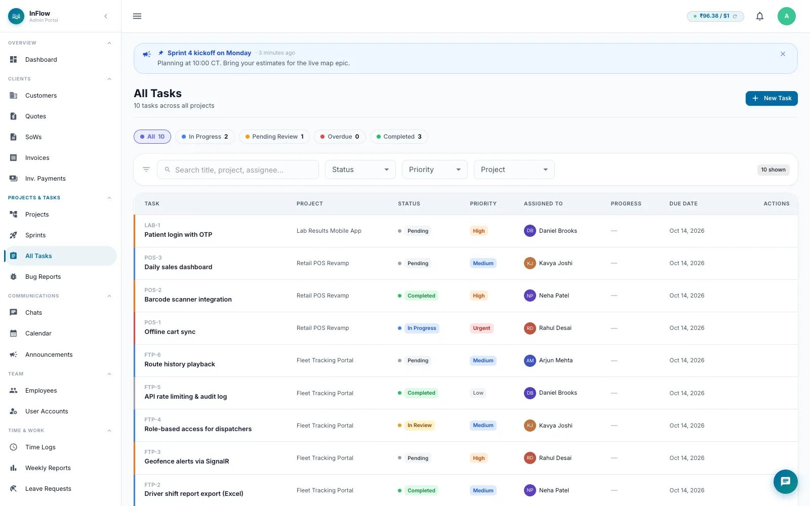This screenshot has width=810, height=506.
Task: Open the hamburger menu icon
Action: (x=137, y=16)
